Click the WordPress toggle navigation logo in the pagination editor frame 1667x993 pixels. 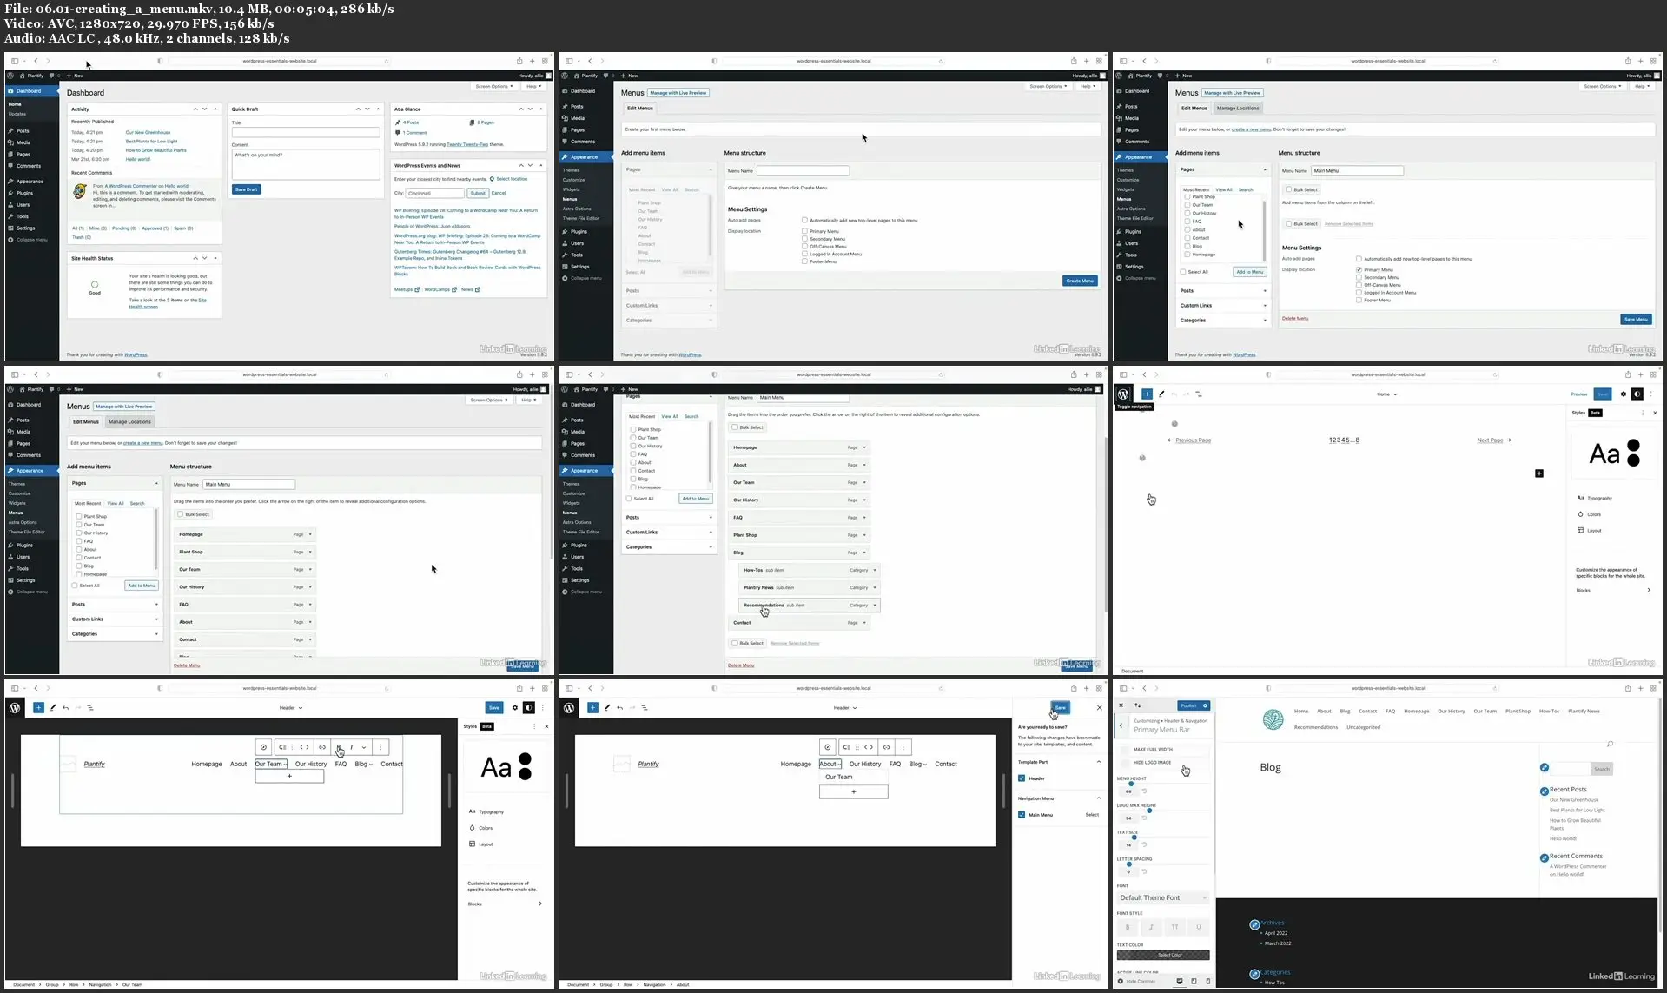[1123, 394]
